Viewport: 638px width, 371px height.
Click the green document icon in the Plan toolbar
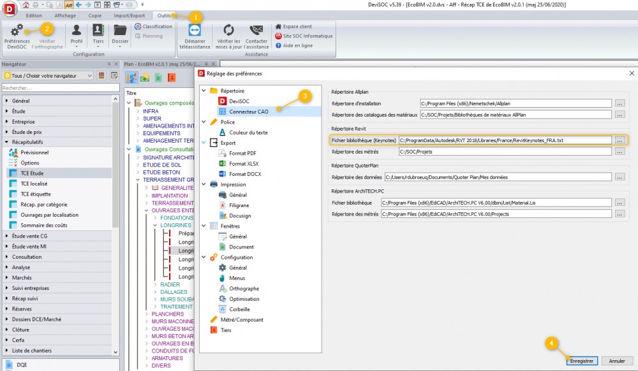tap(158, 77)
